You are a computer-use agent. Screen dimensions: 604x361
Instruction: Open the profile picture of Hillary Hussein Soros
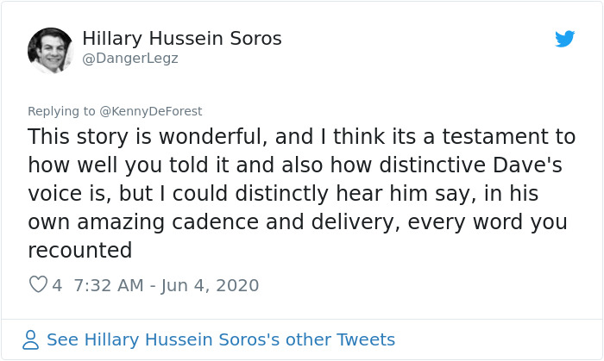pos(50,50)
